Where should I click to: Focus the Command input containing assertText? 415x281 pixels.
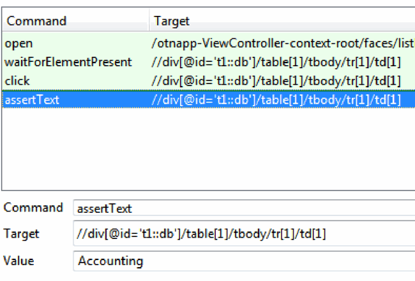[243, 208]
